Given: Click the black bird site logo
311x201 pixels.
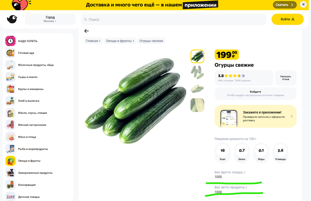Looking at the screenshot, I should click(12, 19).
